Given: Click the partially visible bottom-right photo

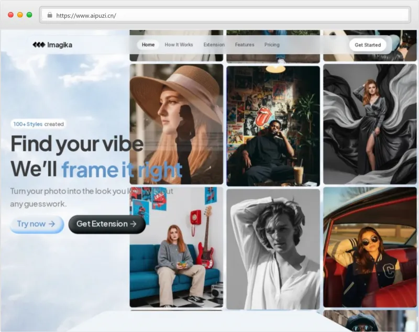Looking at the screenshot, I should pos(370,321).
